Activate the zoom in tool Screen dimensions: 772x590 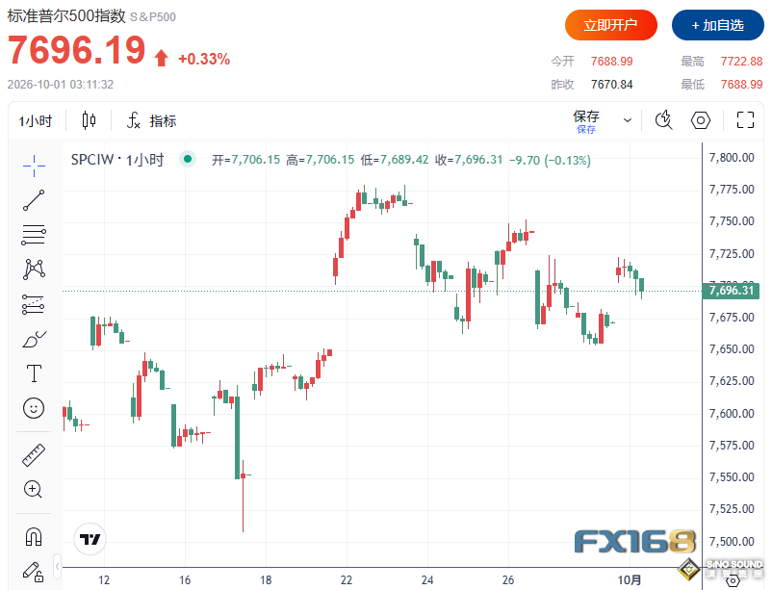[33, 490]
